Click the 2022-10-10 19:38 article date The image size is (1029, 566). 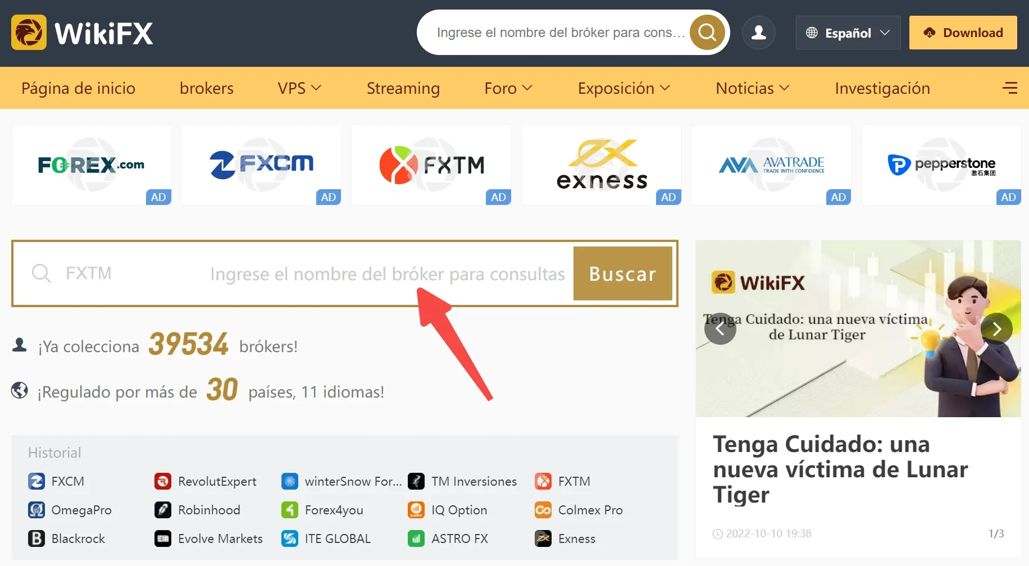(768, 533)
